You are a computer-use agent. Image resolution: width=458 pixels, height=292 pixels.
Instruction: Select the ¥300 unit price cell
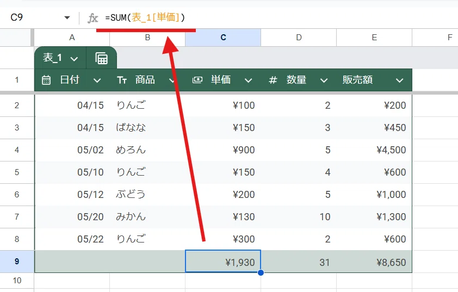223,239
